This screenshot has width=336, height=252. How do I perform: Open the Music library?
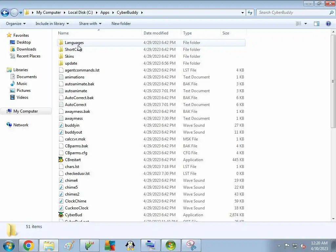pos(22,84)
